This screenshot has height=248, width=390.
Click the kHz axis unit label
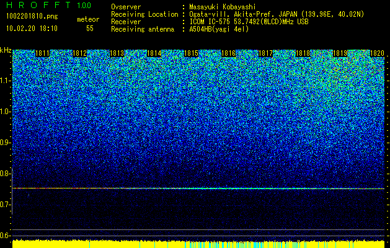pos(6,50)
